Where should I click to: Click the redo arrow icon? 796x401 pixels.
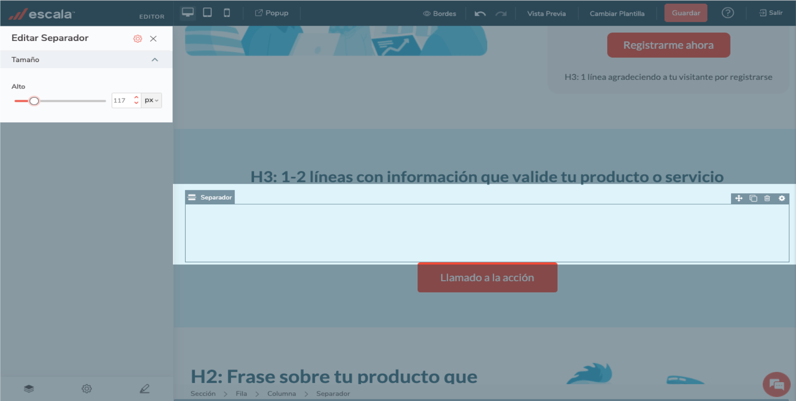pyautogui.click(x=501, y=13)
